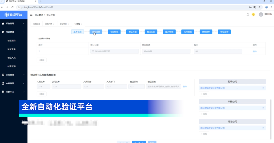
Task: Close the 设施列表 tab with its x
Action: pos(54,24)
